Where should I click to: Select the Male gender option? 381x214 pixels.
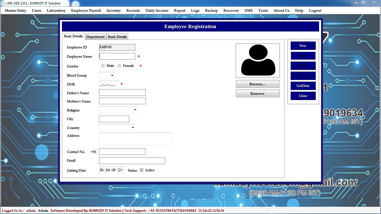tap(103, 66)
